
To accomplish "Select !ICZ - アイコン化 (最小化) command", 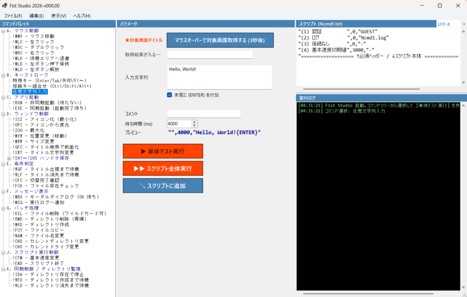I will point(45,119).
